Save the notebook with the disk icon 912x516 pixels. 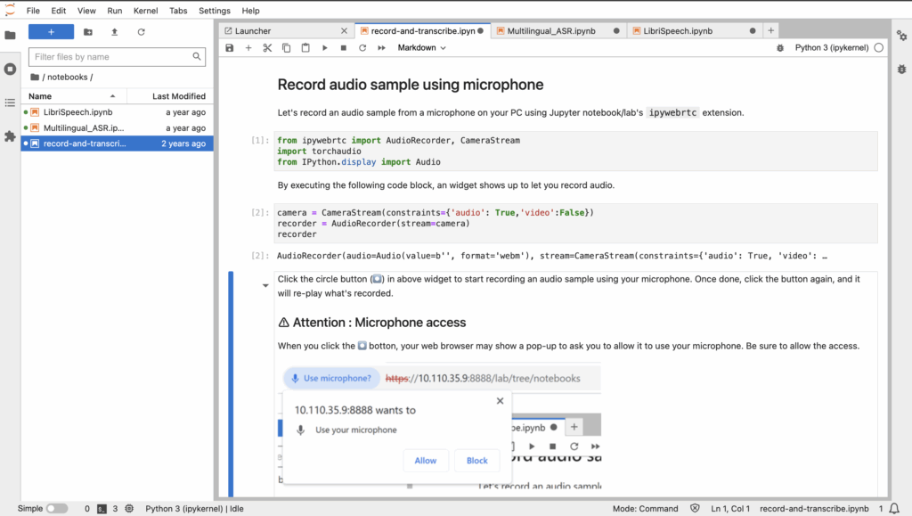click(230, 48)
